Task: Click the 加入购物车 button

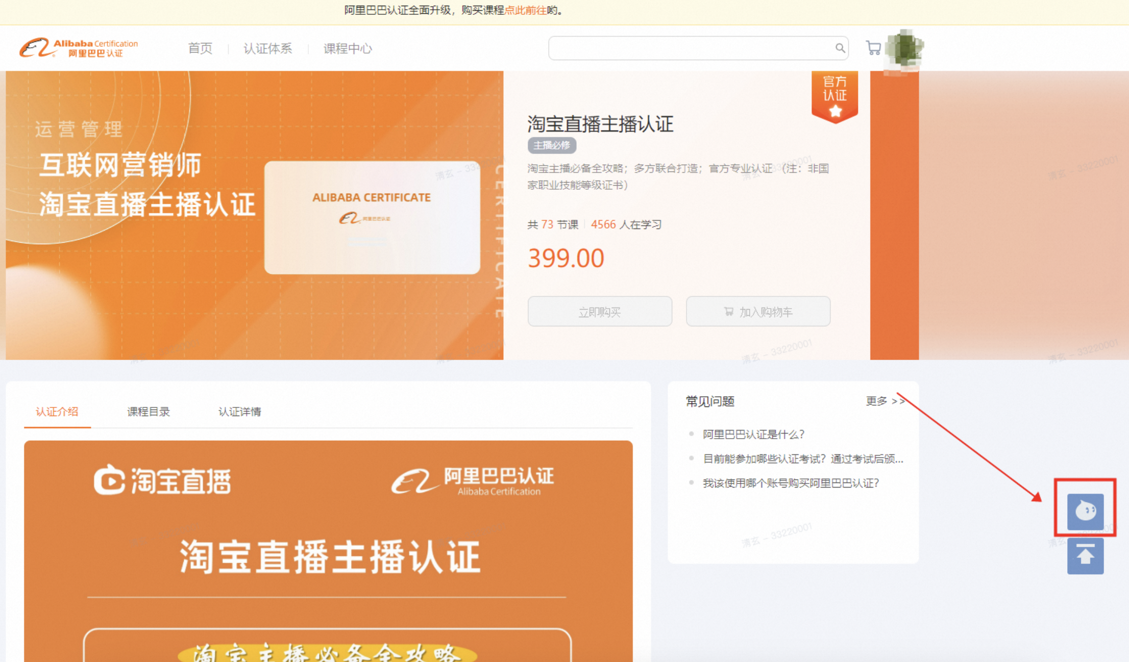Action: (x=758, y=312)
